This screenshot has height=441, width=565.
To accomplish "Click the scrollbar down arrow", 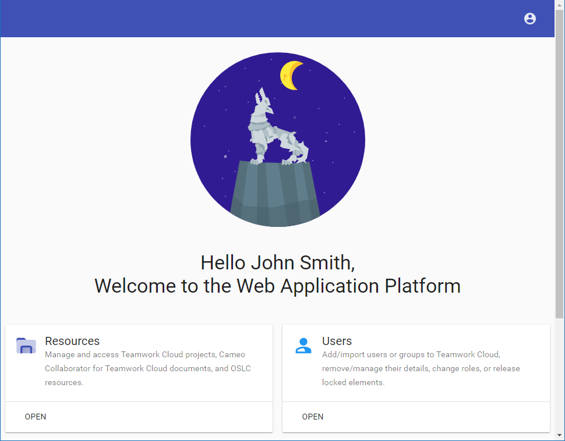I will 560,436.
